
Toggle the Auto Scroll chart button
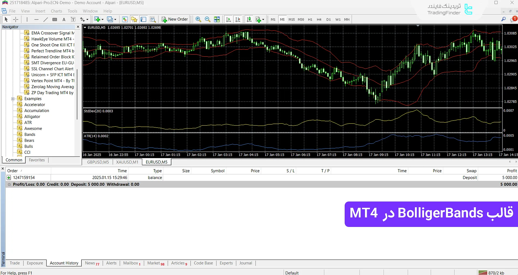click(x=228, y=19)
